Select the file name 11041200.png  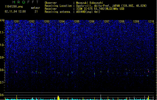click(14, 6)
